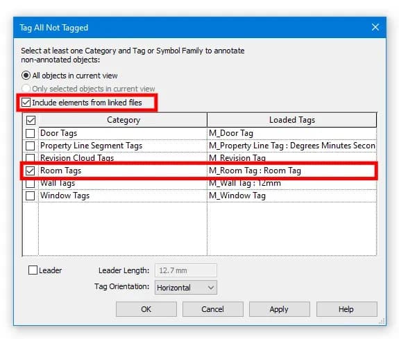Check the Property Line Segment Tags checkbox

click(x=31, y=146)
